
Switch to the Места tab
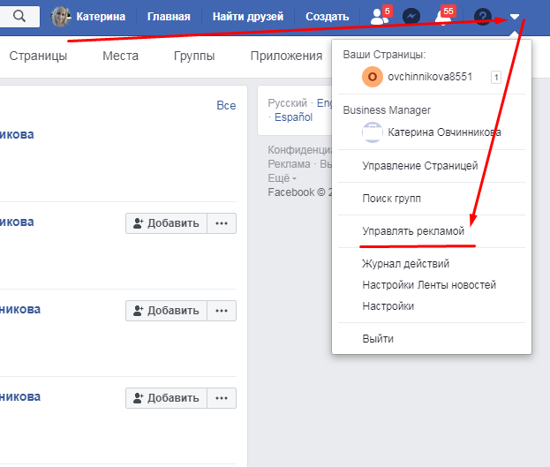click(120, 56)
